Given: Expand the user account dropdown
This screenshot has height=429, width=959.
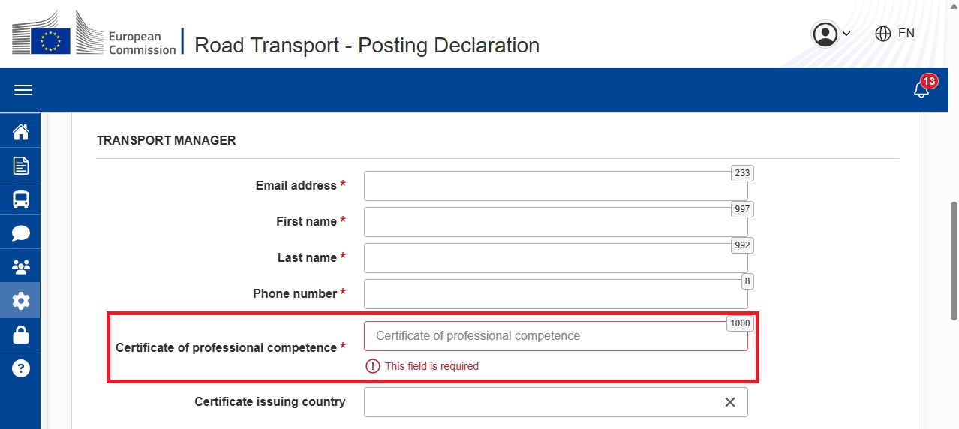Looking at the screenshot, I should (831, 34).
